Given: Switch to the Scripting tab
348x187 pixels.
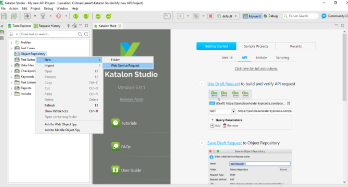Looking at the screenshot, I should coord(282,58).
